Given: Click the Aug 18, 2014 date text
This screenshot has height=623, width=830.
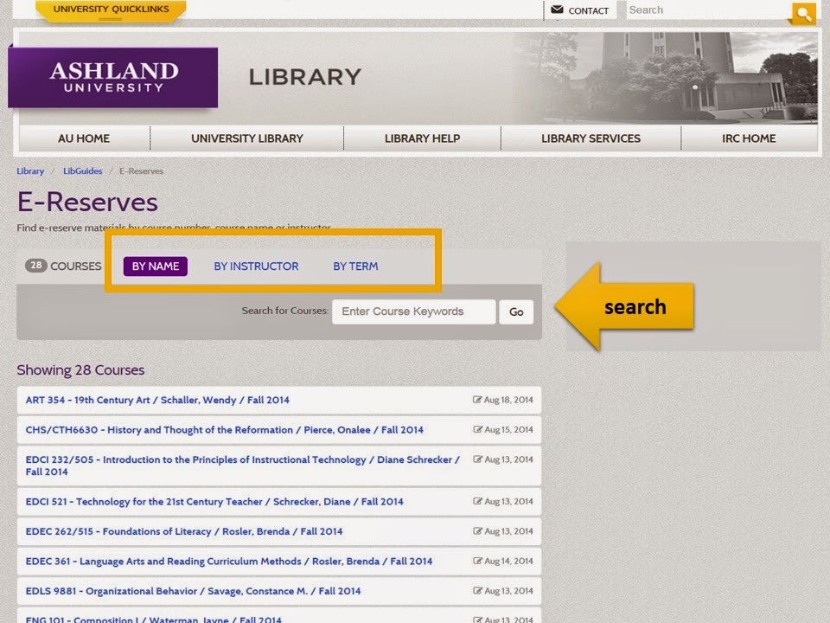Looking at the screenshot, I should click(x=508, y=400).
